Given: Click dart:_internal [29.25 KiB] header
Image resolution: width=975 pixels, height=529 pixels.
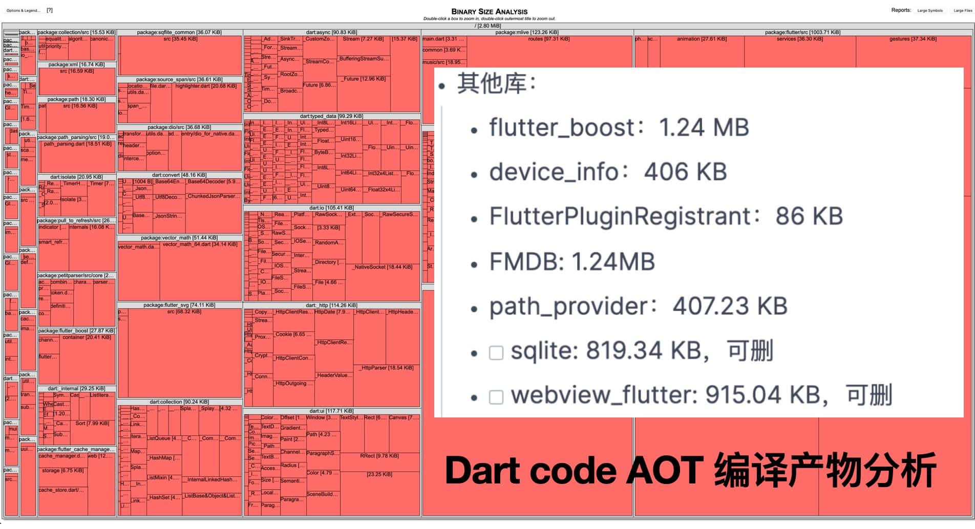Looking at the screenshot, I should click(76, 388).
